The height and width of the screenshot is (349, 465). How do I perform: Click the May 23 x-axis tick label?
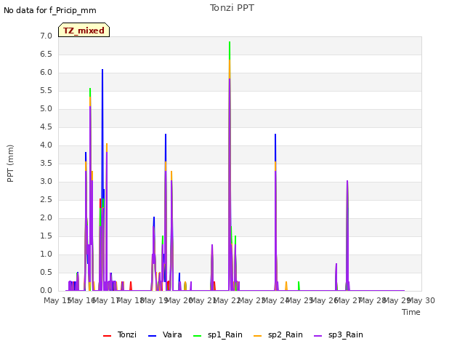252,300
